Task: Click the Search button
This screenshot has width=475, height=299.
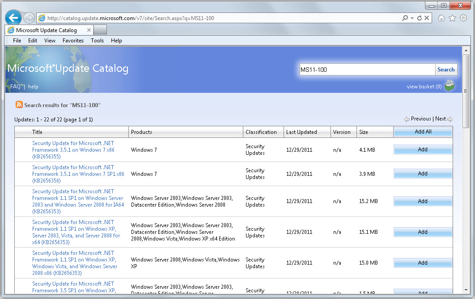Action: (446, 70)
